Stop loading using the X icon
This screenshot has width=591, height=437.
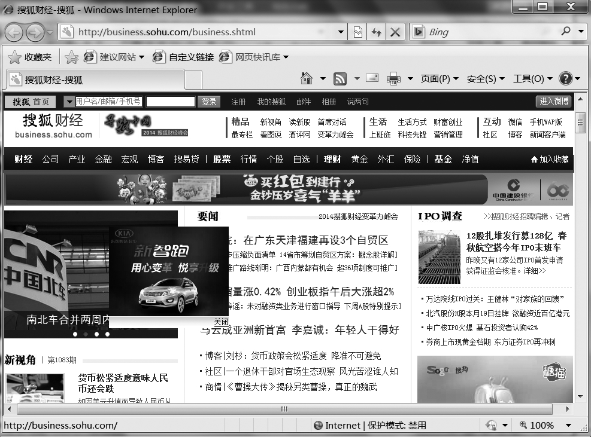[x=395, y=32]
